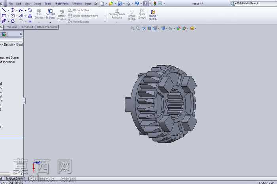Open the File menu
Screen dimensions: 277x184
(x=10, y=4)
